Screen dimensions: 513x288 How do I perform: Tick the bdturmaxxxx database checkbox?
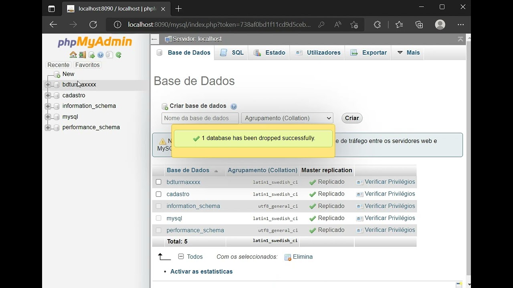coord(159,182)
